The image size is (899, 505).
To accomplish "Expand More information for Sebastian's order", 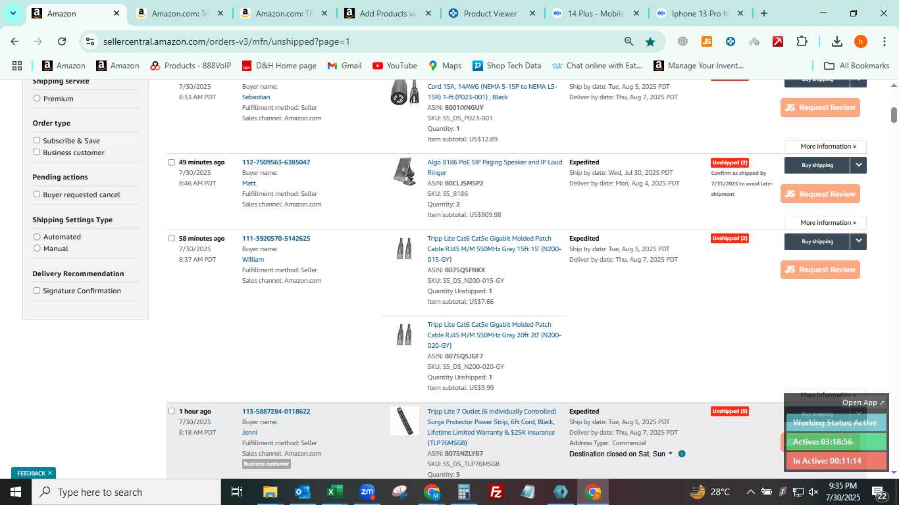I will coord(825,147).
